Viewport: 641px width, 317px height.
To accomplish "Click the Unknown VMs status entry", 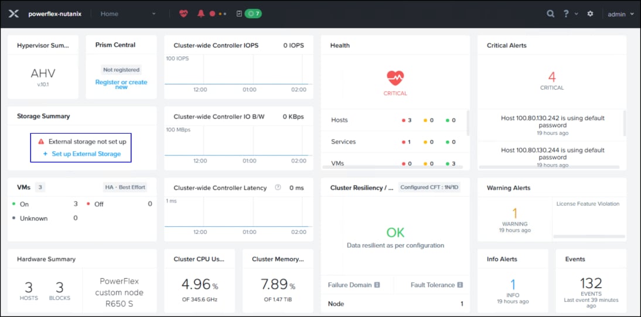I will coord(45,218).
